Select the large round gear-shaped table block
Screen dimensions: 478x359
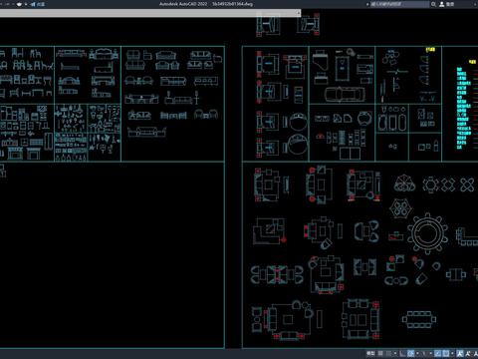coord(427,233)
